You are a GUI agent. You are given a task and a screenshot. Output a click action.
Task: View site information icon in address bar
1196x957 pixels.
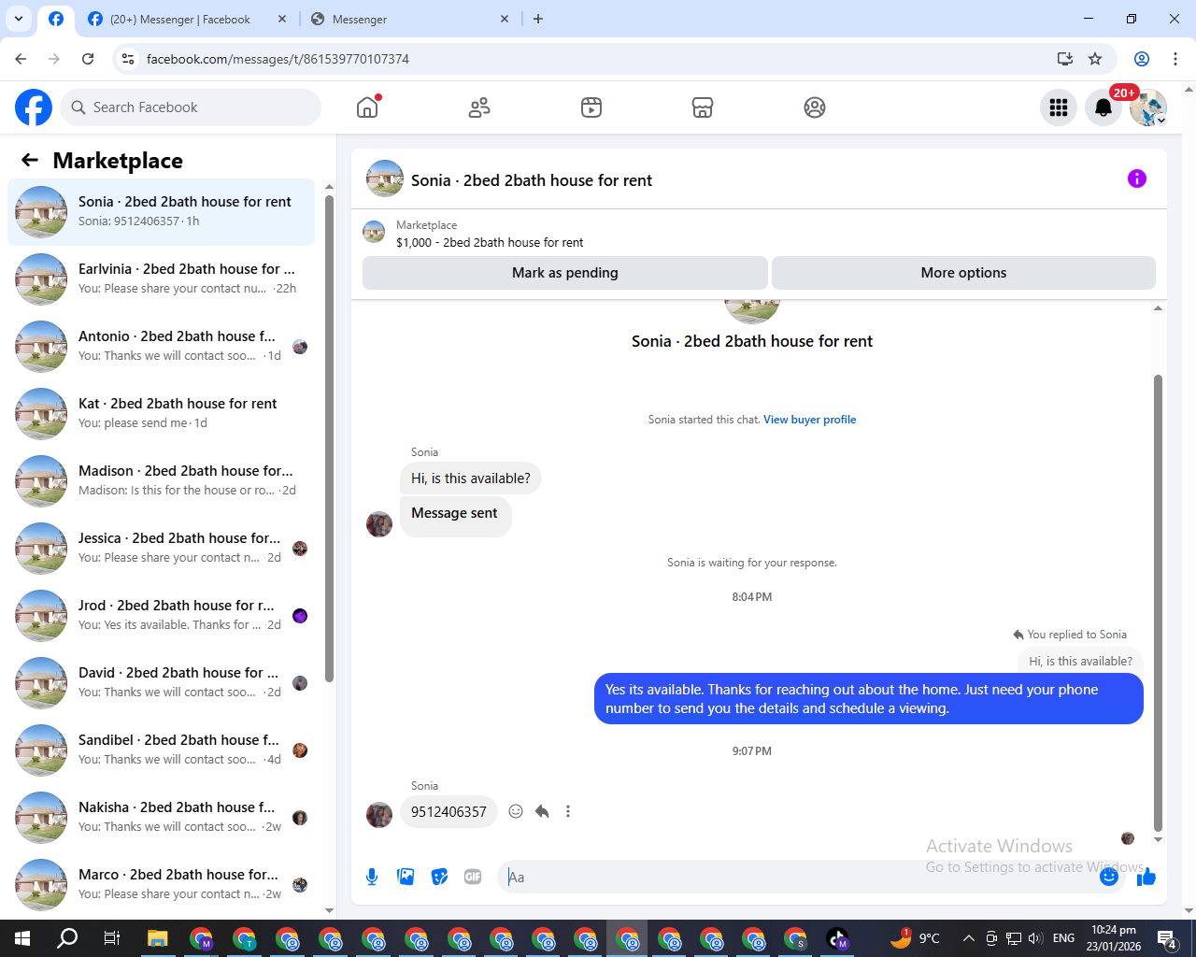128,59
